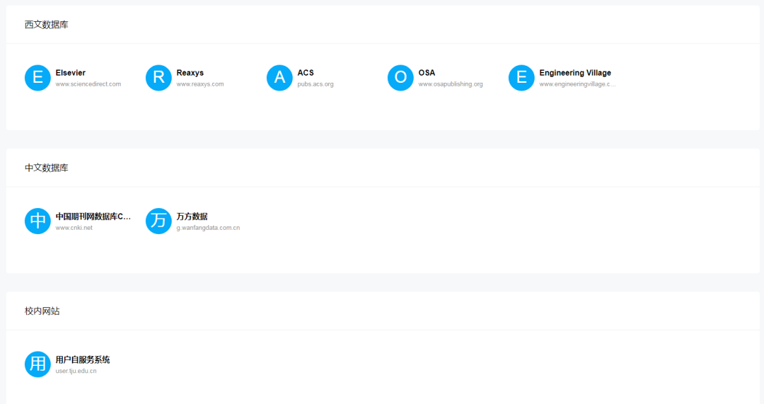Click www.reaxys.com URL text
Image resolution: width=764 pixels, height=404 pixels.
[x=199, y=83]
